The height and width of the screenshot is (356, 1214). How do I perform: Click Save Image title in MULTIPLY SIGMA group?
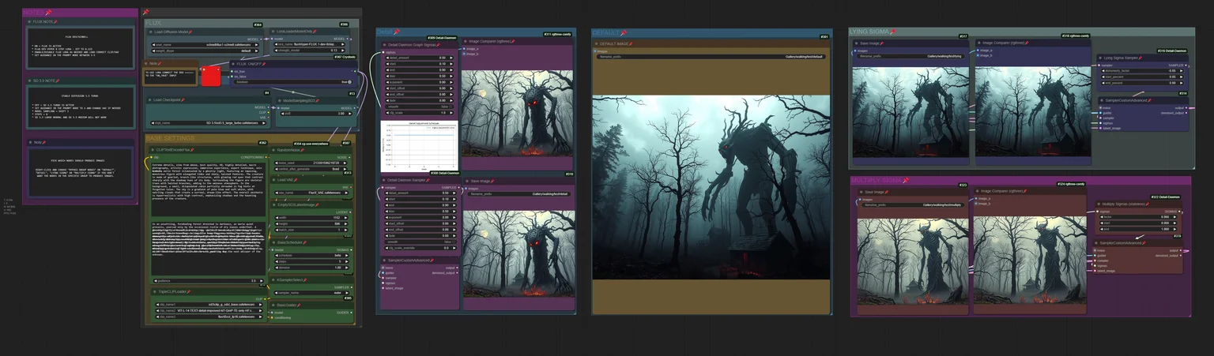[875, 192]
